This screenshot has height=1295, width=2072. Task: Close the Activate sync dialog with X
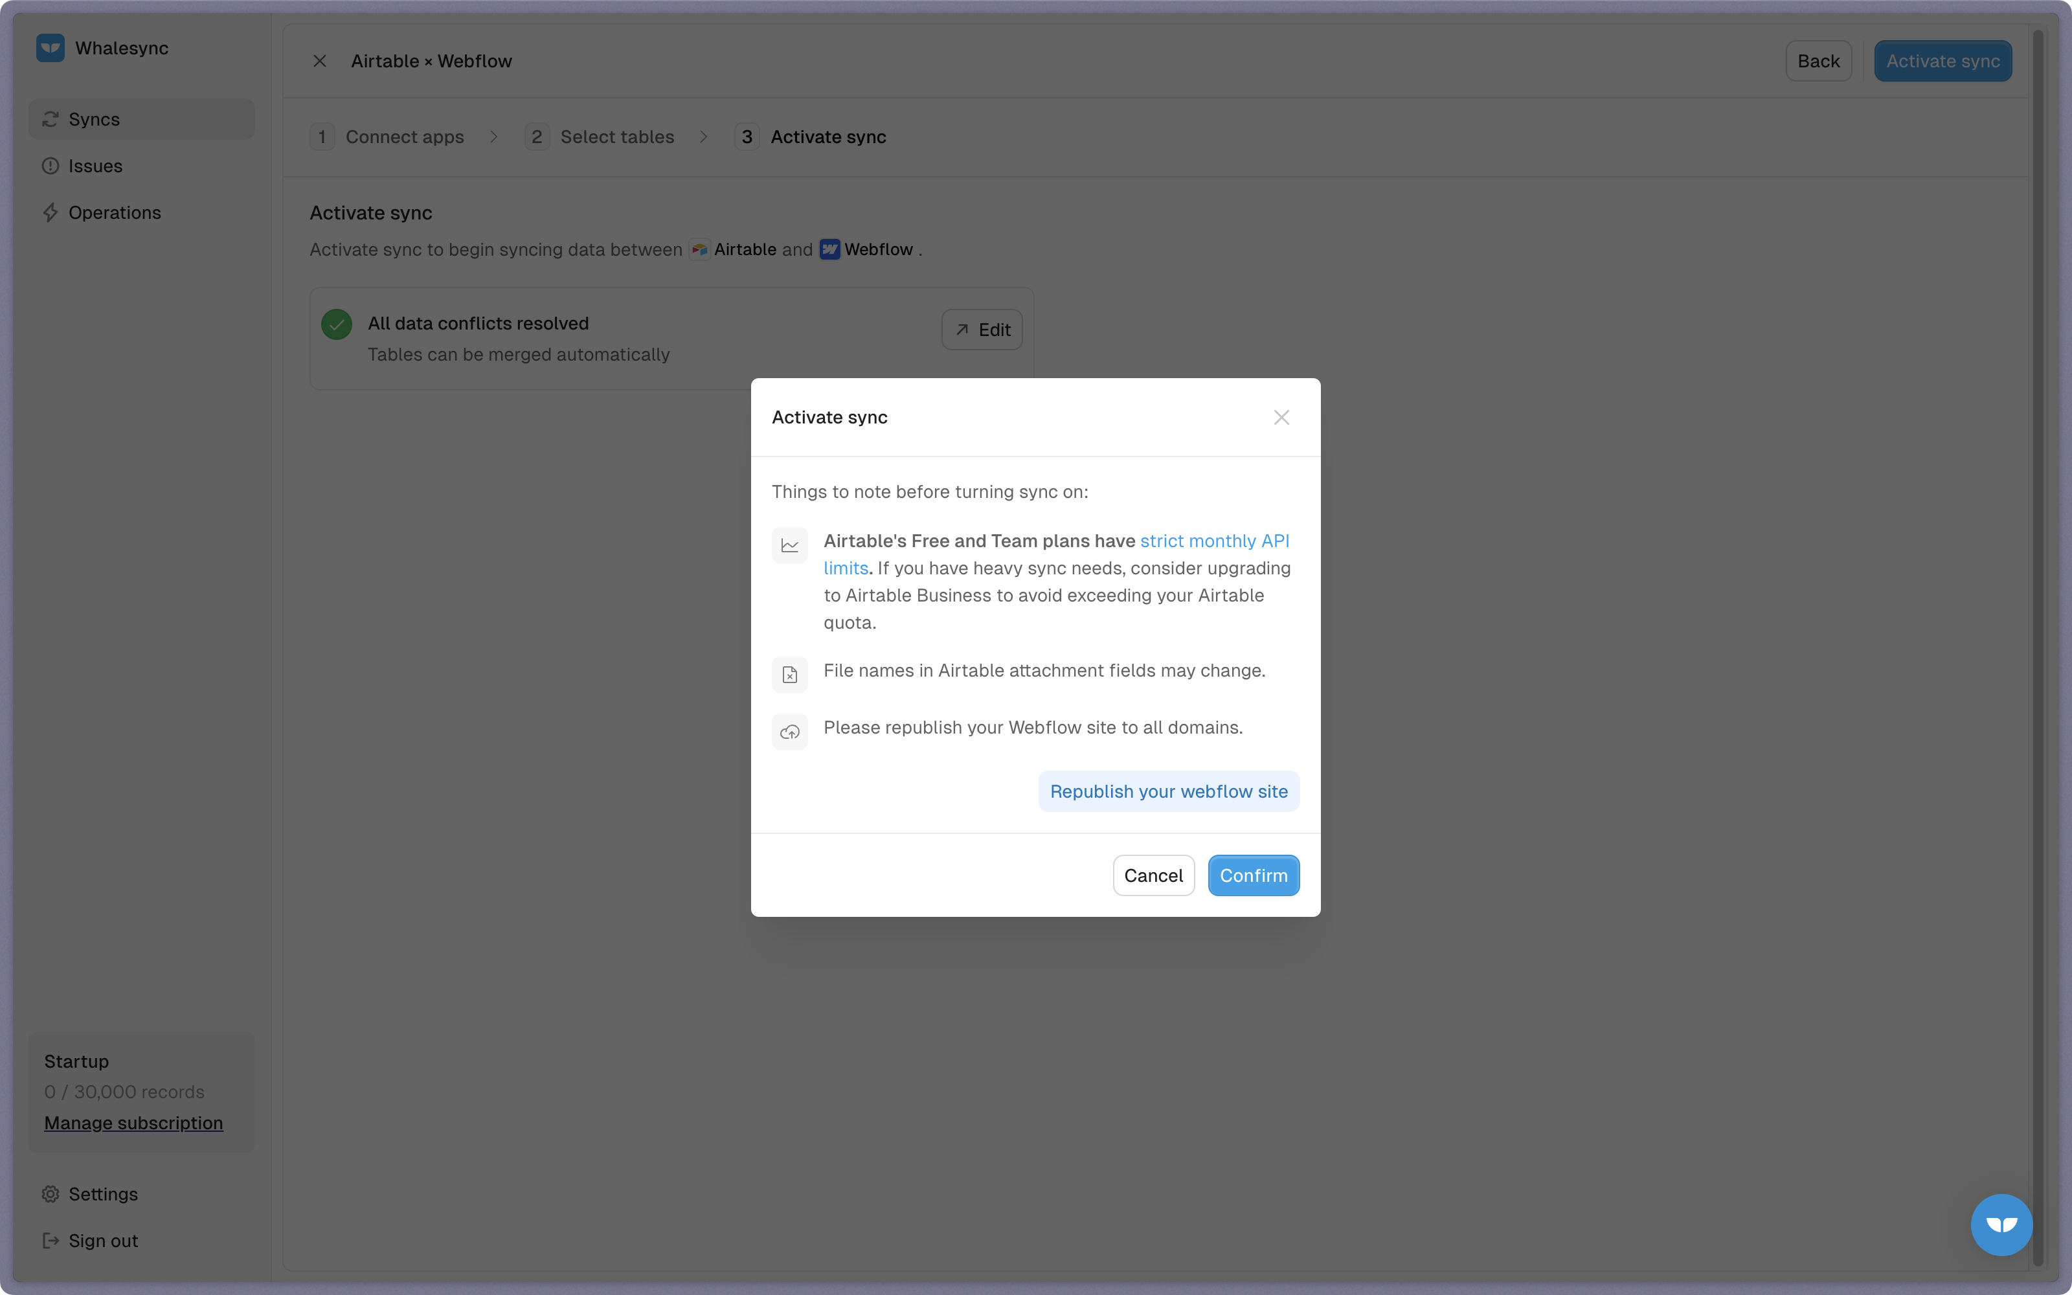pos(1281,417)
